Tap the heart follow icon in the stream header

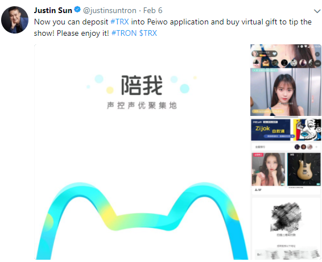274,54
